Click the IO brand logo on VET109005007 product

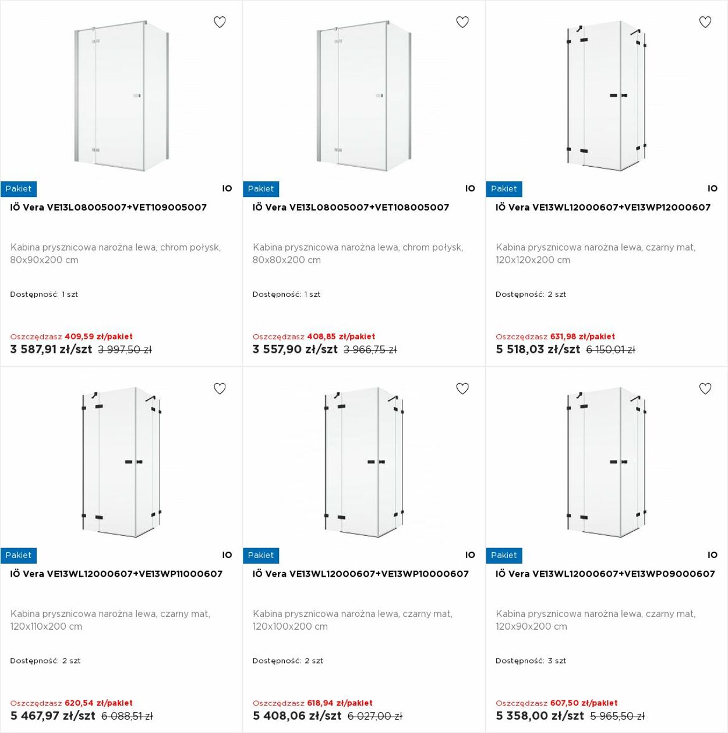[227, 188]
